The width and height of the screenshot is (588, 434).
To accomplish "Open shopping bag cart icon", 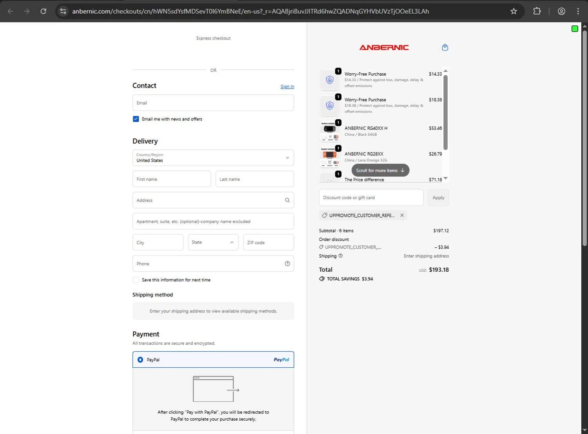I will [445, 47].
